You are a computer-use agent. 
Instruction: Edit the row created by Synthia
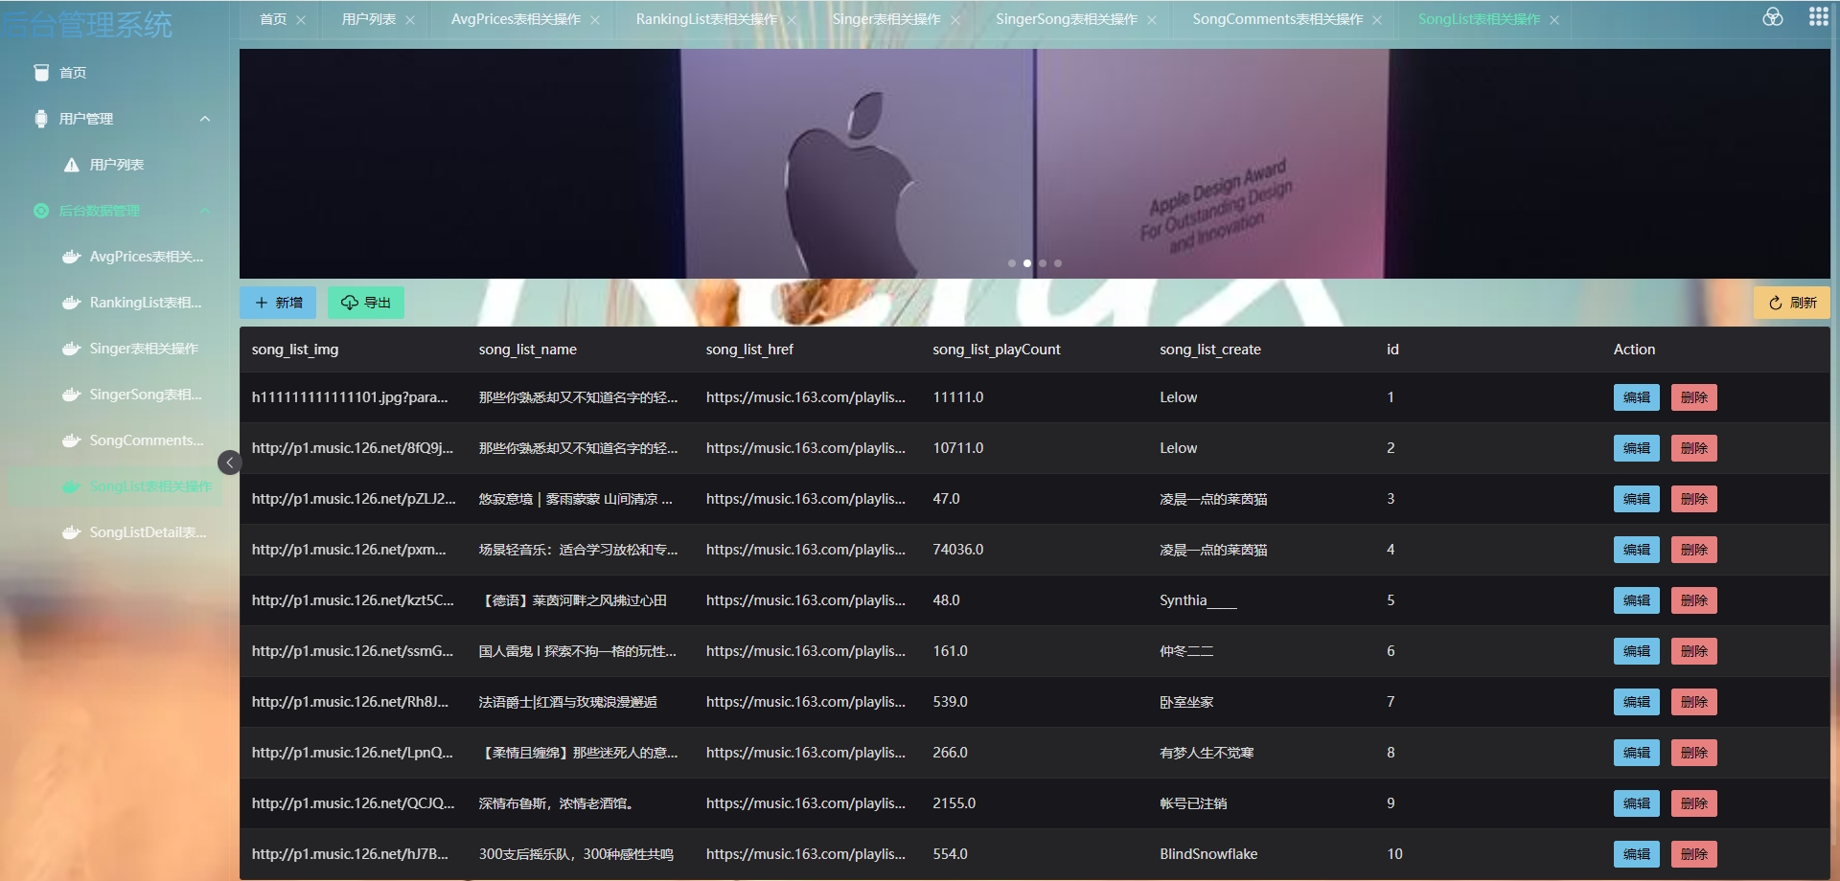pyautogui.click(x=1637, y=600)
